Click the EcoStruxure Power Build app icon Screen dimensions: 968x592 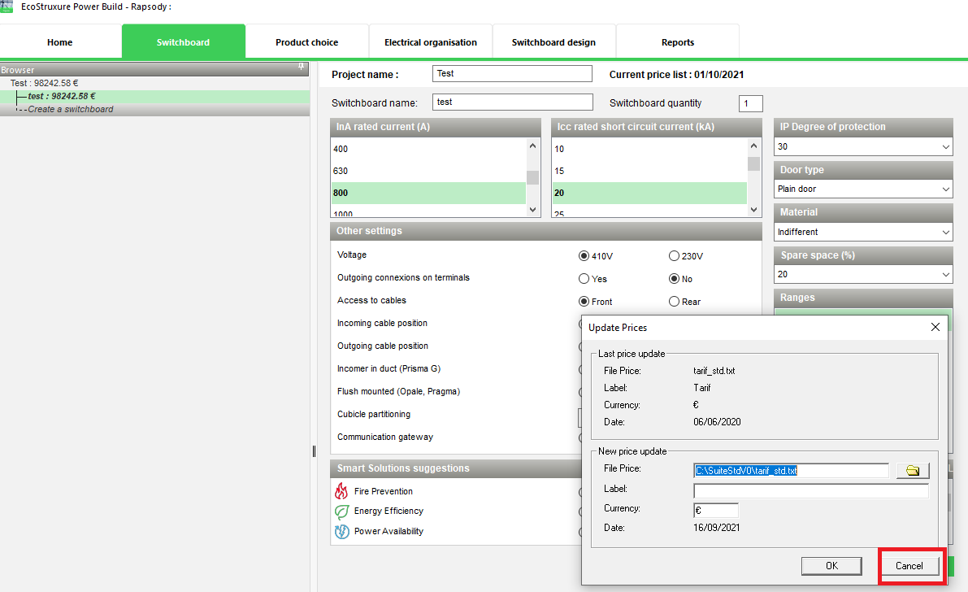pos(7,7)
